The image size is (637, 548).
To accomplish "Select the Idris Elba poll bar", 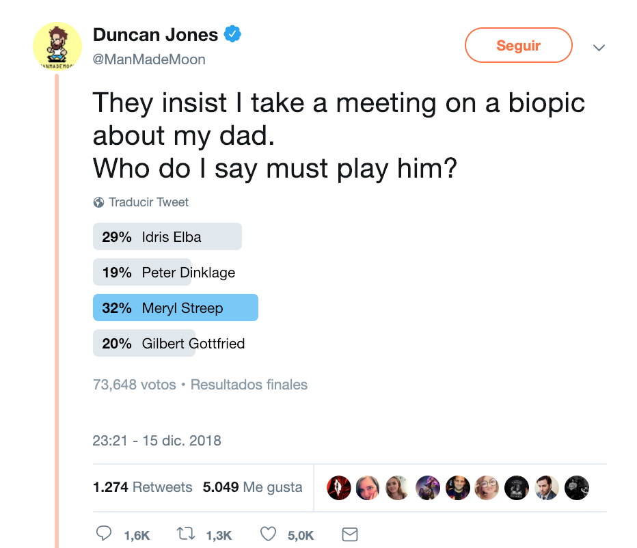I will pos(167,236).
